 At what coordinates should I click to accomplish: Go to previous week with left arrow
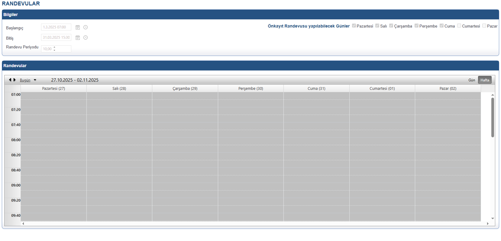pos(10,80)
